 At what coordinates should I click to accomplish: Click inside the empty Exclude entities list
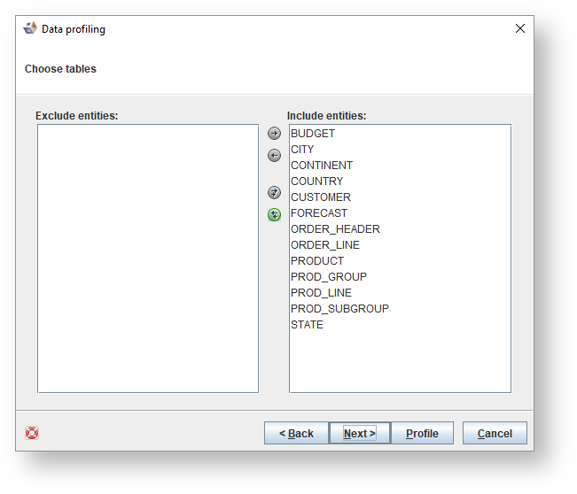(147, 258)
